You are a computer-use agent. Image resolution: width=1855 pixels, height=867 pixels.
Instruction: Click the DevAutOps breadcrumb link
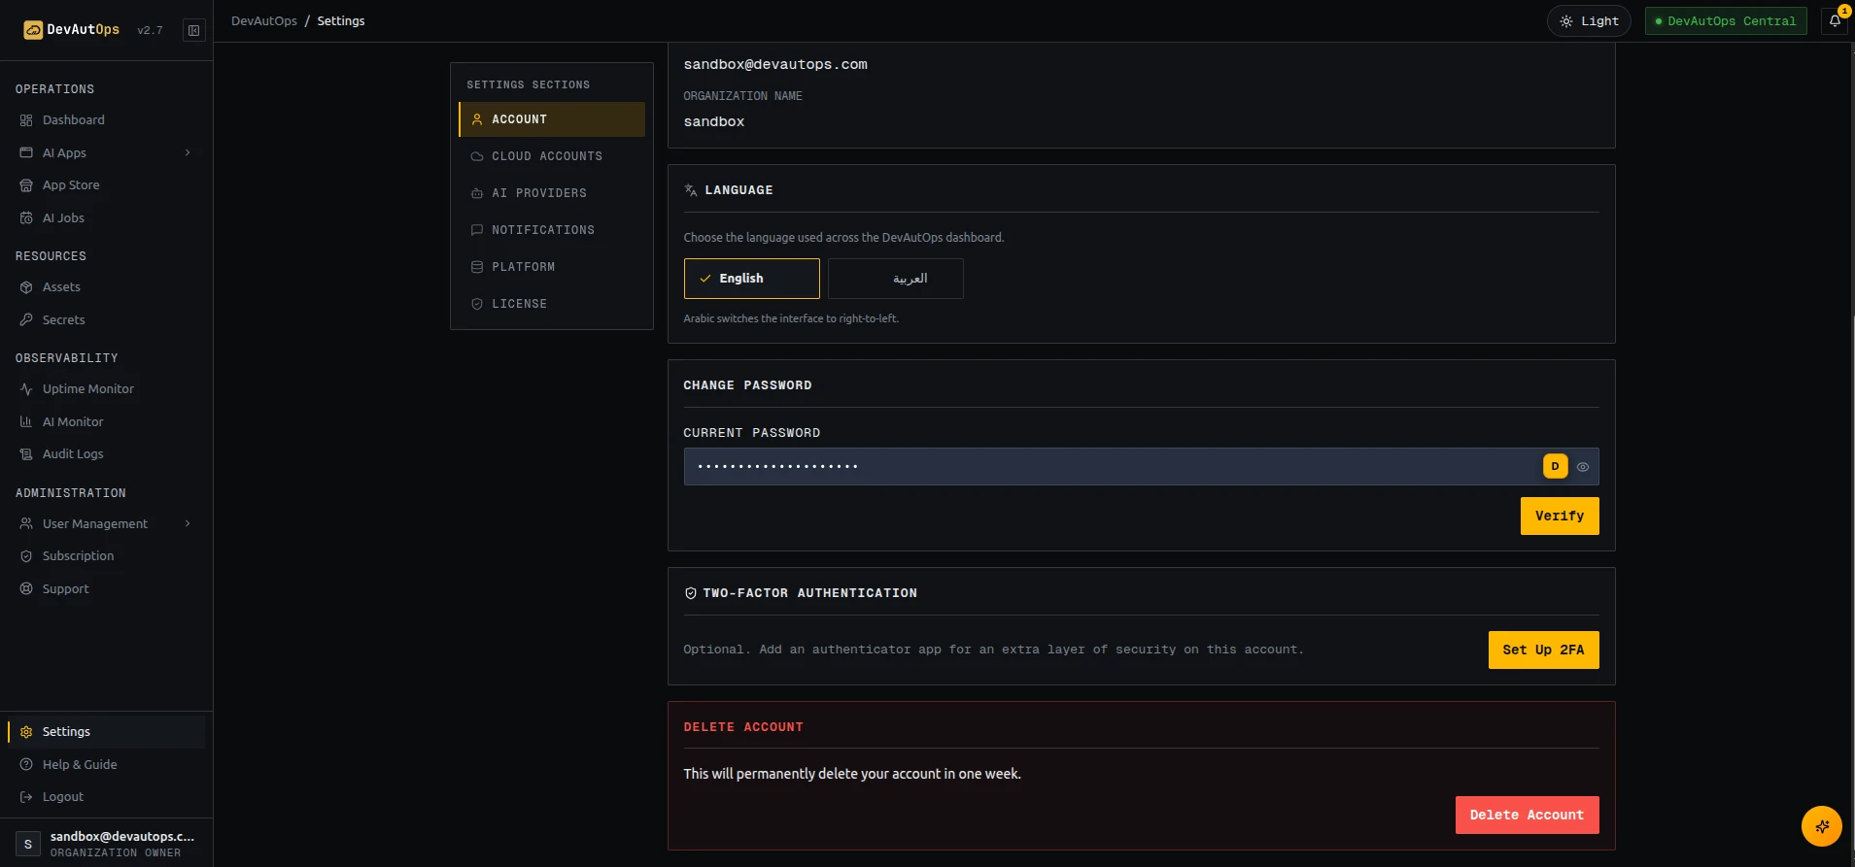(x=264, y=21)
